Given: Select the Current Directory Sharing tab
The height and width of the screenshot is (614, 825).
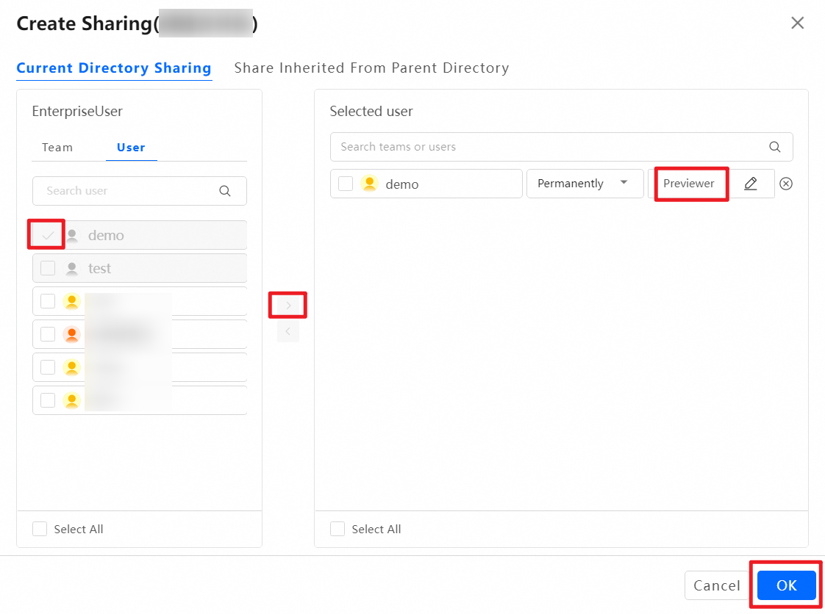Looking at the screenshot, I should 114,68.
